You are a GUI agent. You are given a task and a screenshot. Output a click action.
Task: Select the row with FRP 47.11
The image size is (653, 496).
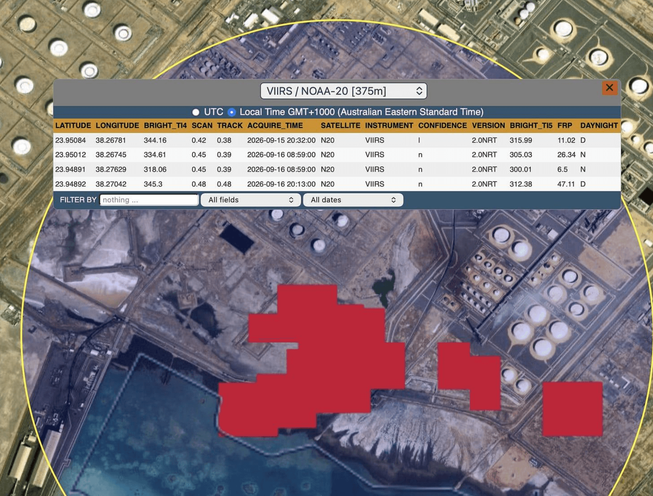point(337,184)
